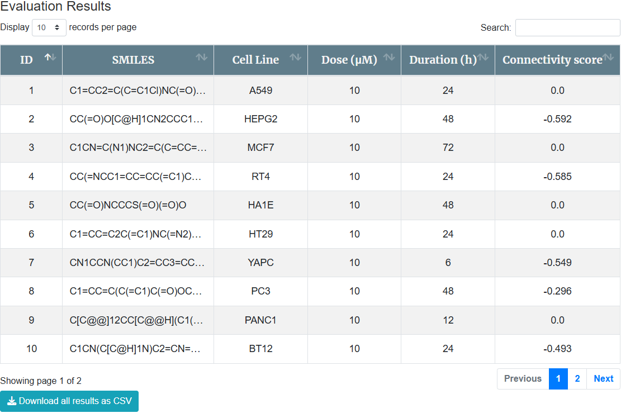
Task: Click the SMILES column header text
Action: (133, 60)
